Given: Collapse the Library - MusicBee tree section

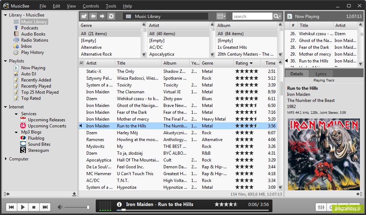Looking at the screenshot, I should (x=5, y=15).
